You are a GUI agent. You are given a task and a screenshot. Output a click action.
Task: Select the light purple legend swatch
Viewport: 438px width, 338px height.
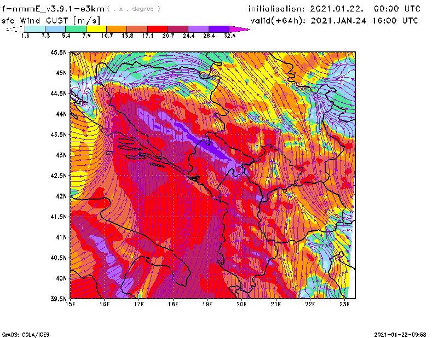pos(199,29)
